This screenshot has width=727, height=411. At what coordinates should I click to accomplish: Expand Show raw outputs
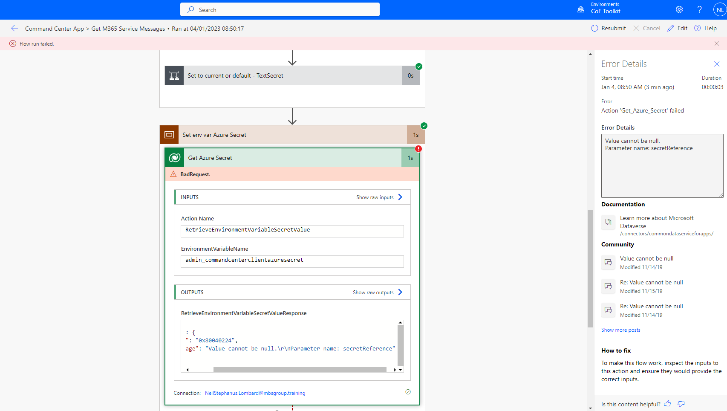pos(376,292)
